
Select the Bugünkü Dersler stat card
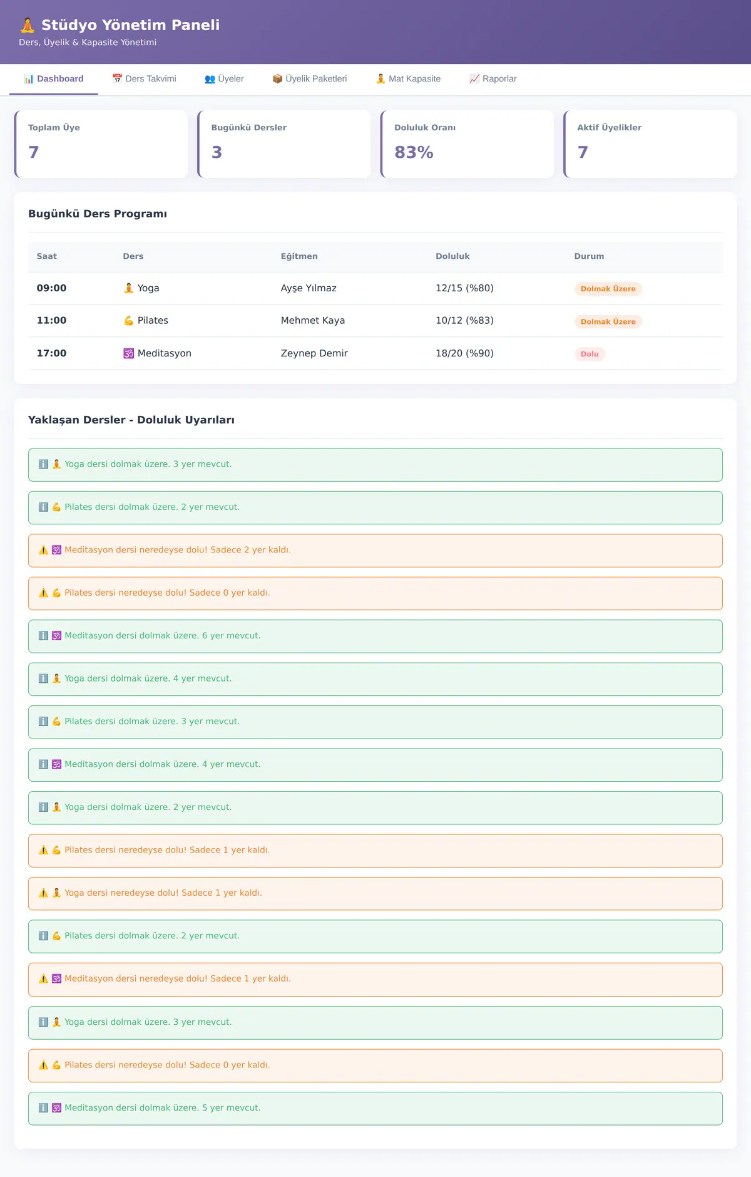tap(284, 144)
